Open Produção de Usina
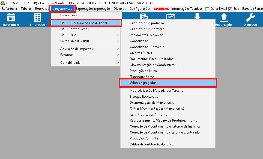Viewport: 263px width, 159px height. tap(168, 71)
